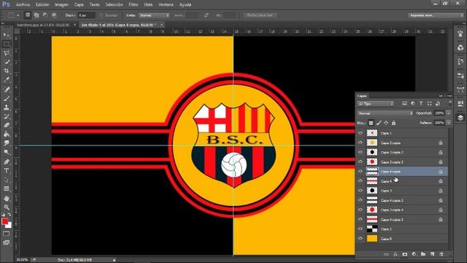Select the Paint Bucket tool

(7, 134)
